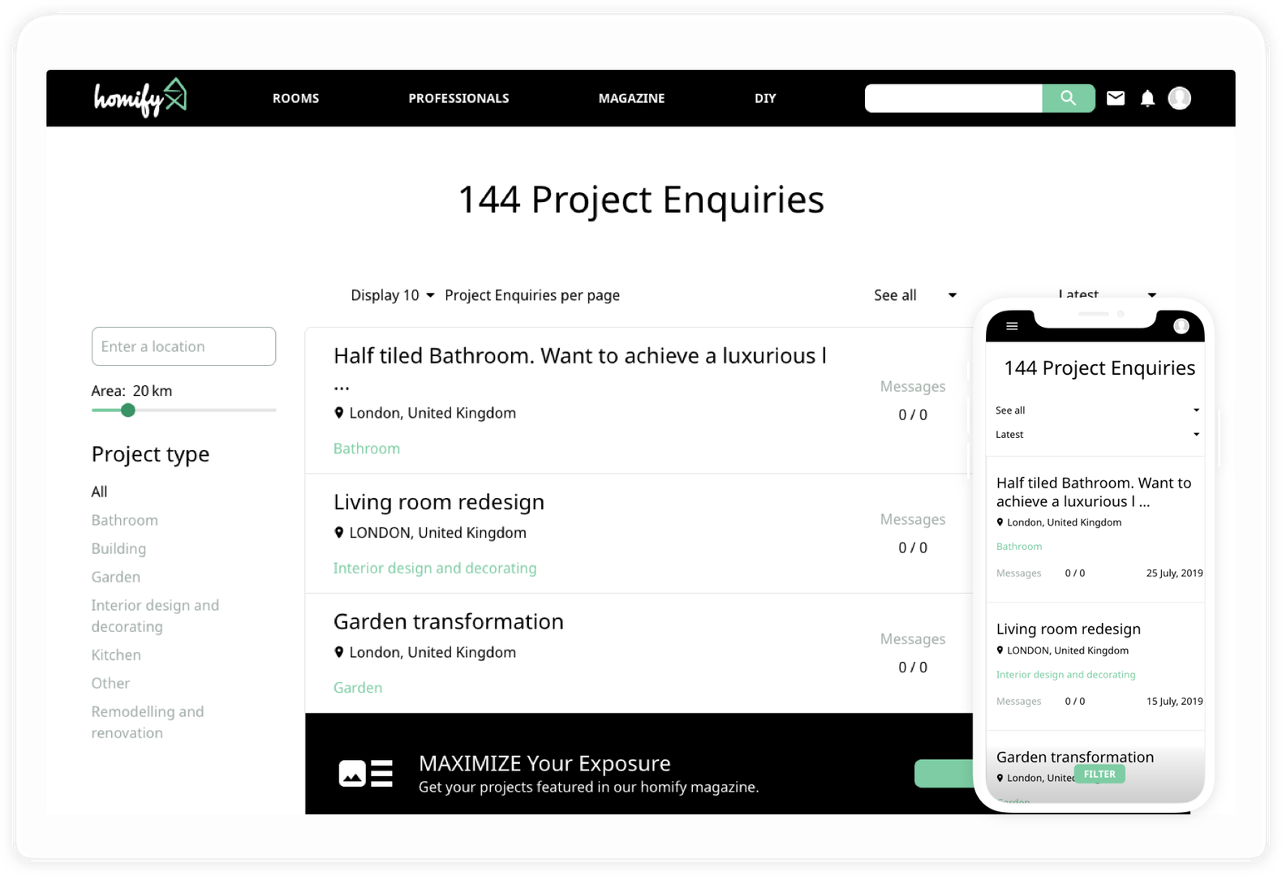
Task: Click the green search magnifier button
Action: click(1068, 98)
